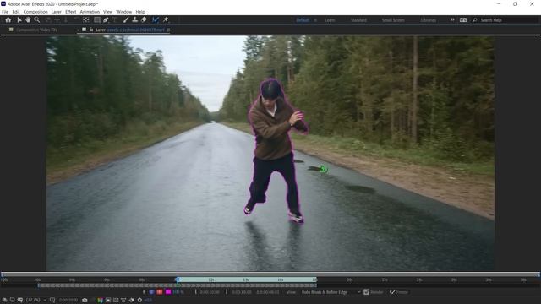This screenshot has width=541, height=304.
Task: Switch to the Default workspace
Action: pyautogui.click(x=303, y=20)
